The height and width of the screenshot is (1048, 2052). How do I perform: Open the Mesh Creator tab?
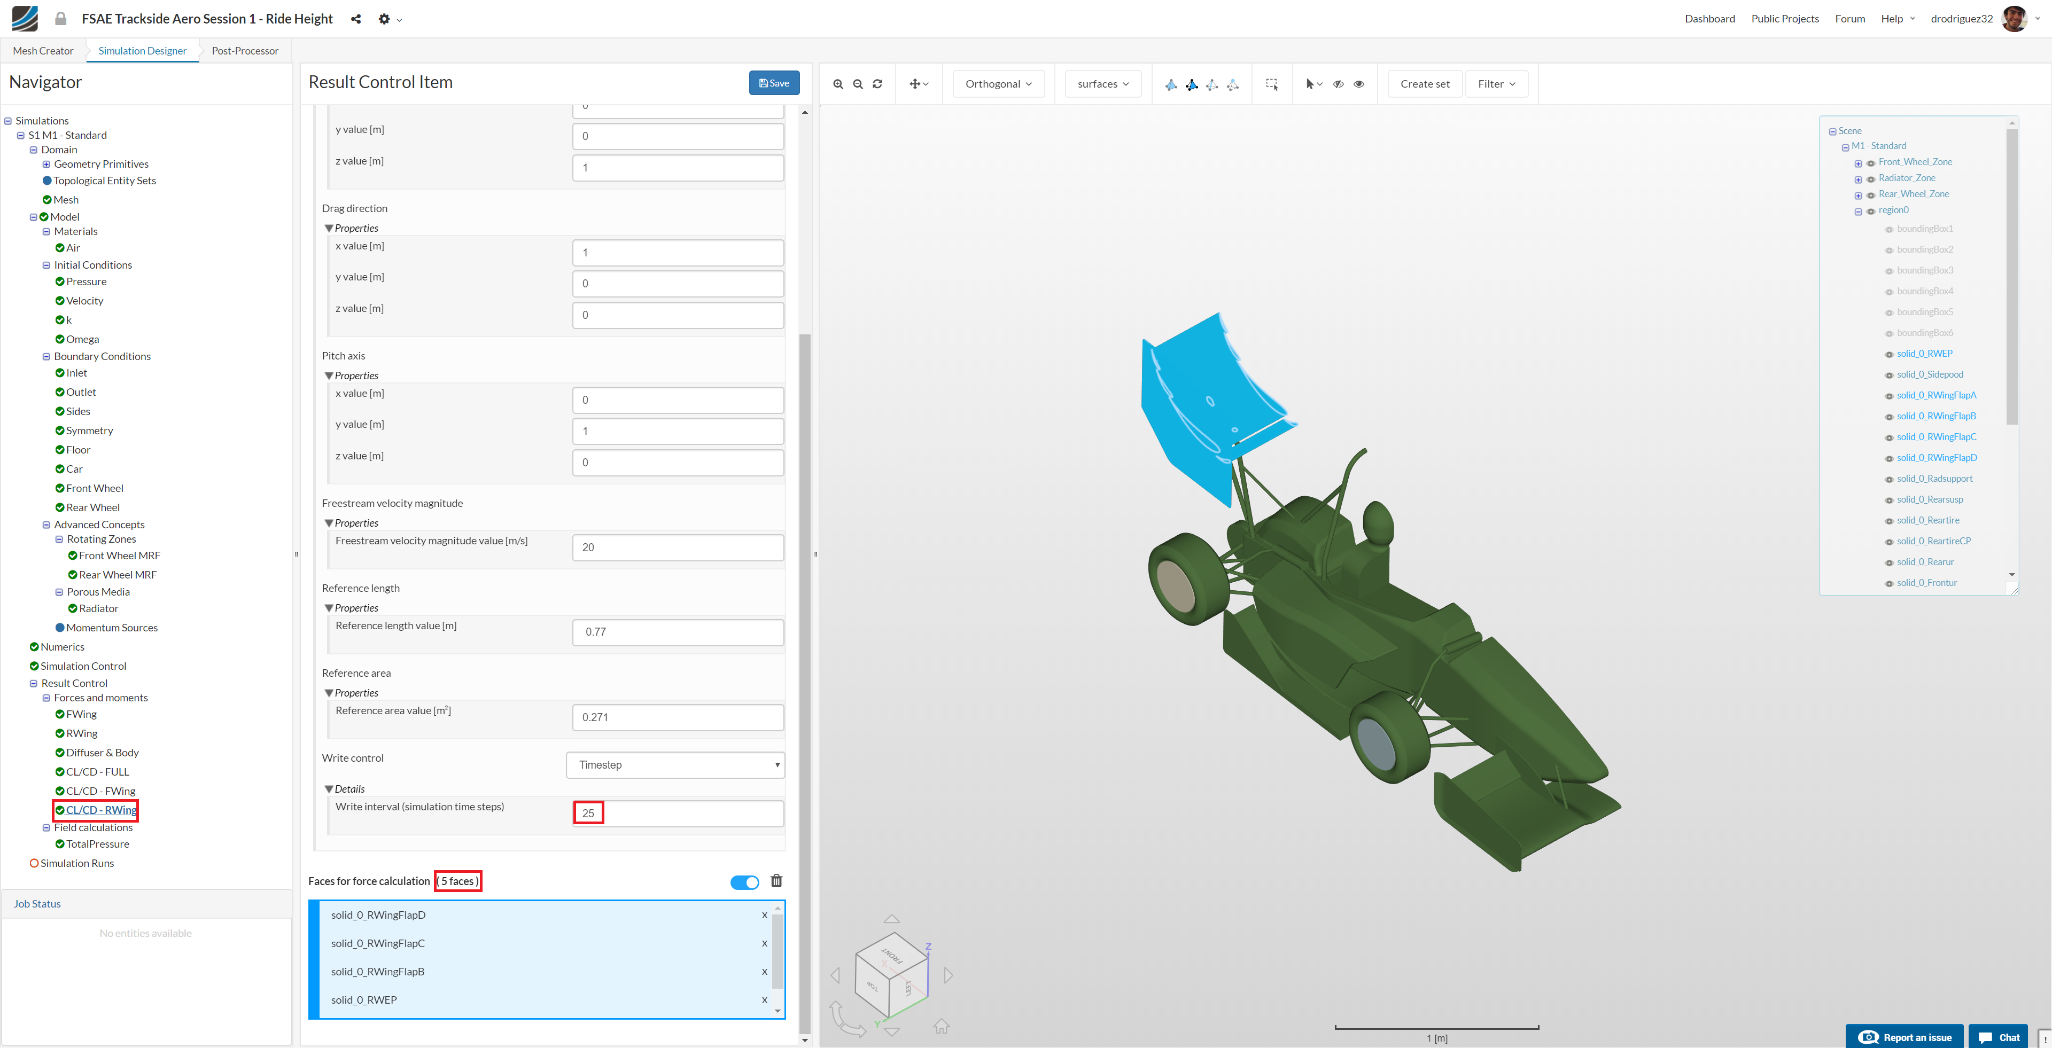point(43,51)
